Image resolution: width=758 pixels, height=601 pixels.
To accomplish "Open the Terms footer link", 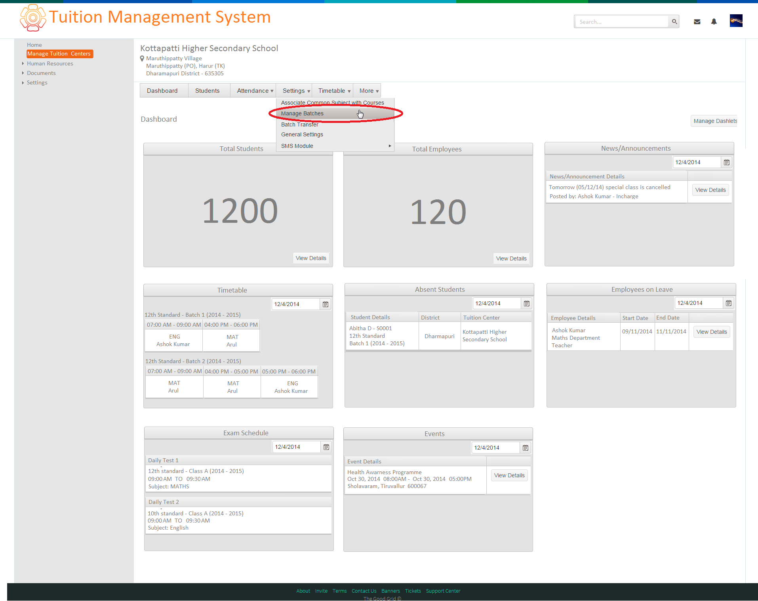I will tap(339, 591).
